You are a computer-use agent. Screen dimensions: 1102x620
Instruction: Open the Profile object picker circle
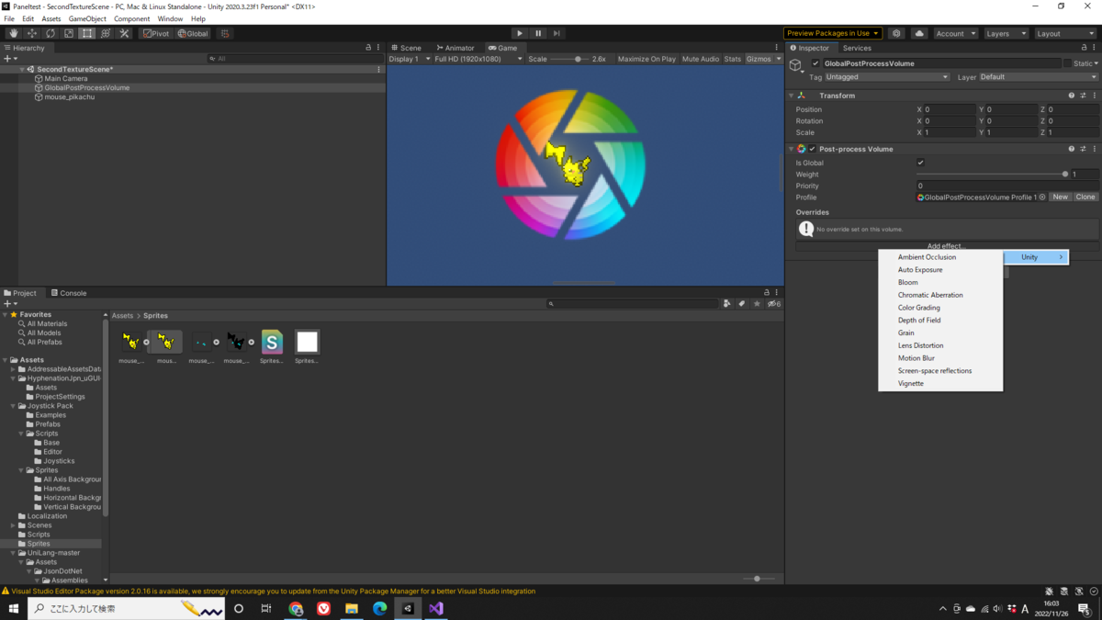(x=1042, y=197)
